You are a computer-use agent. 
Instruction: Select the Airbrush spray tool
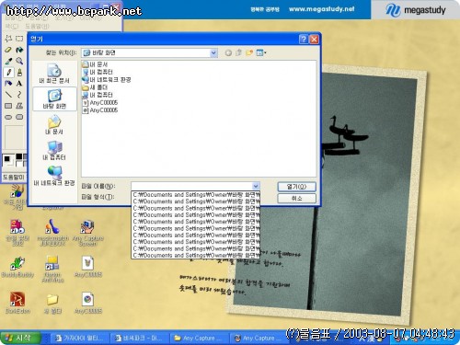coord(8,84)
